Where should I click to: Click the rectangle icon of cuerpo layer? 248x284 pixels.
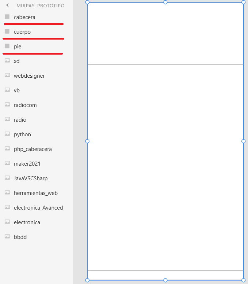7,32
